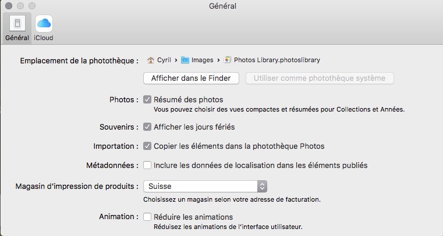The image size is (443, 236).
Task: Uncheck Afficher les jours fériés
Action: (147, 126)
